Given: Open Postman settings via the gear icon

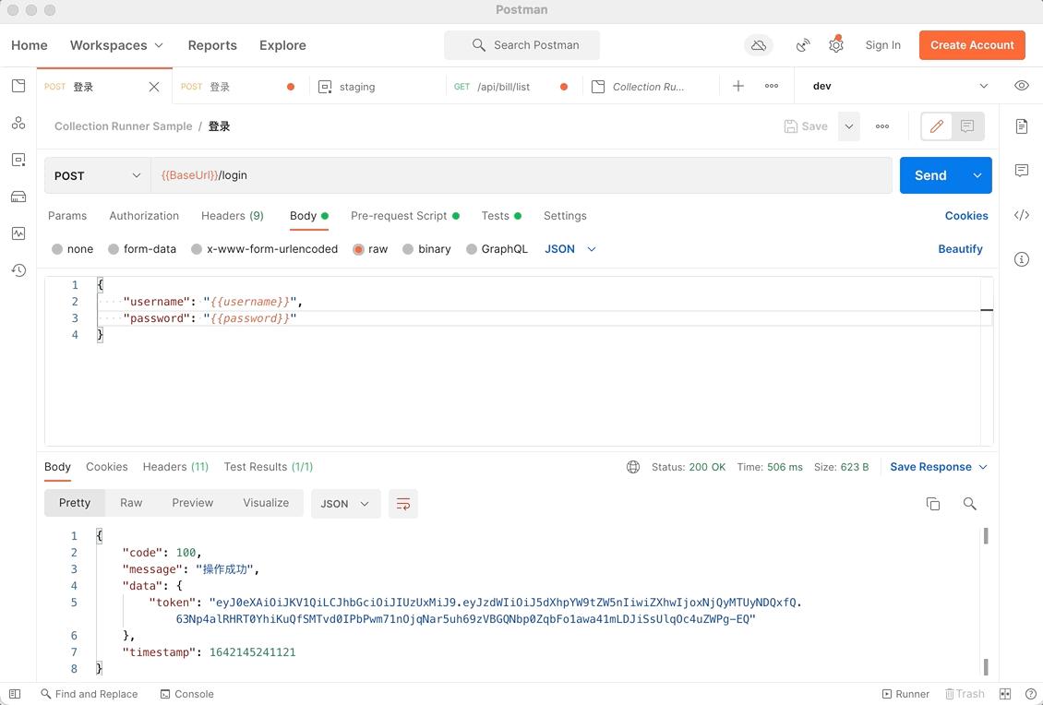Looking at the screenshot, I should coord(836,44).
